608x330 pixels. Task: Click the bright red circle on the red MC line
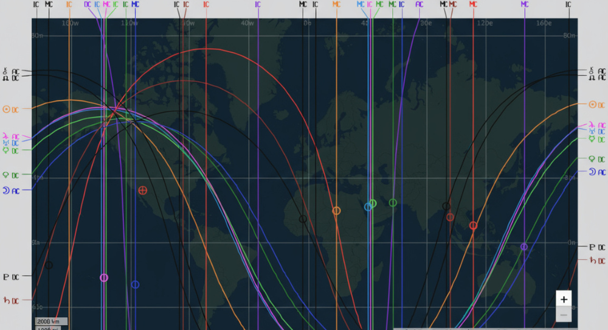click(x=473, y=226)
